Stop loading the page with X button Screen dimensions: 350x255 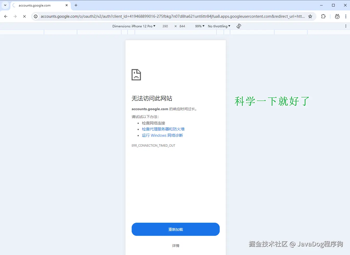click(24, 16)
